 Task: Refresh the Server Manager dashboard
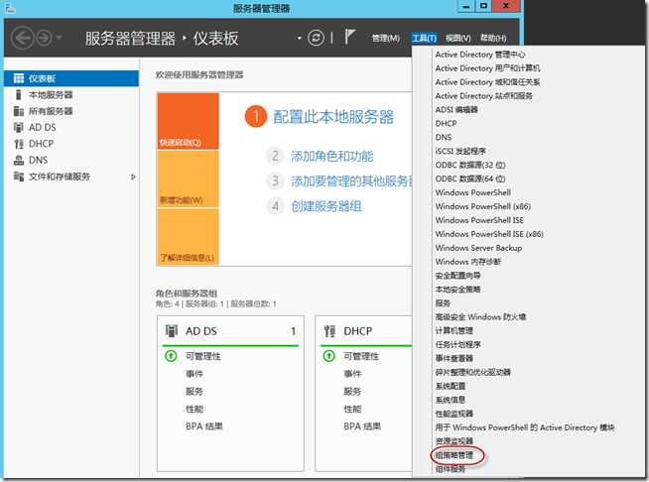point(316,38)
